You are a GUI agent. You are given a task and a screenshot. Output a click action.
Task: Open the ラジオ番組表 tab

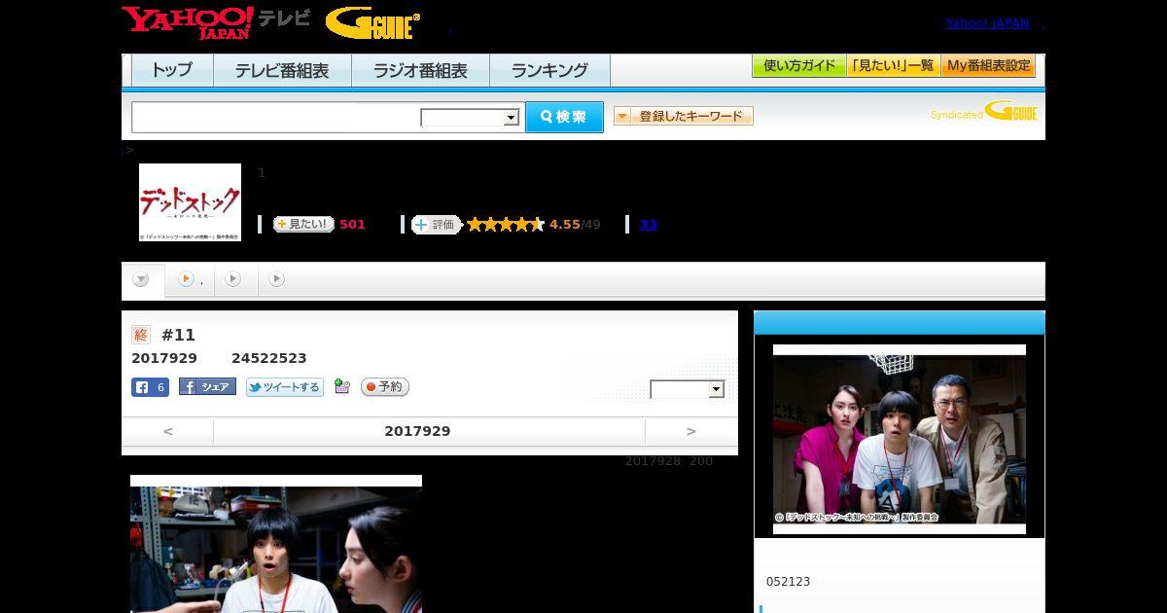[420, 70]
